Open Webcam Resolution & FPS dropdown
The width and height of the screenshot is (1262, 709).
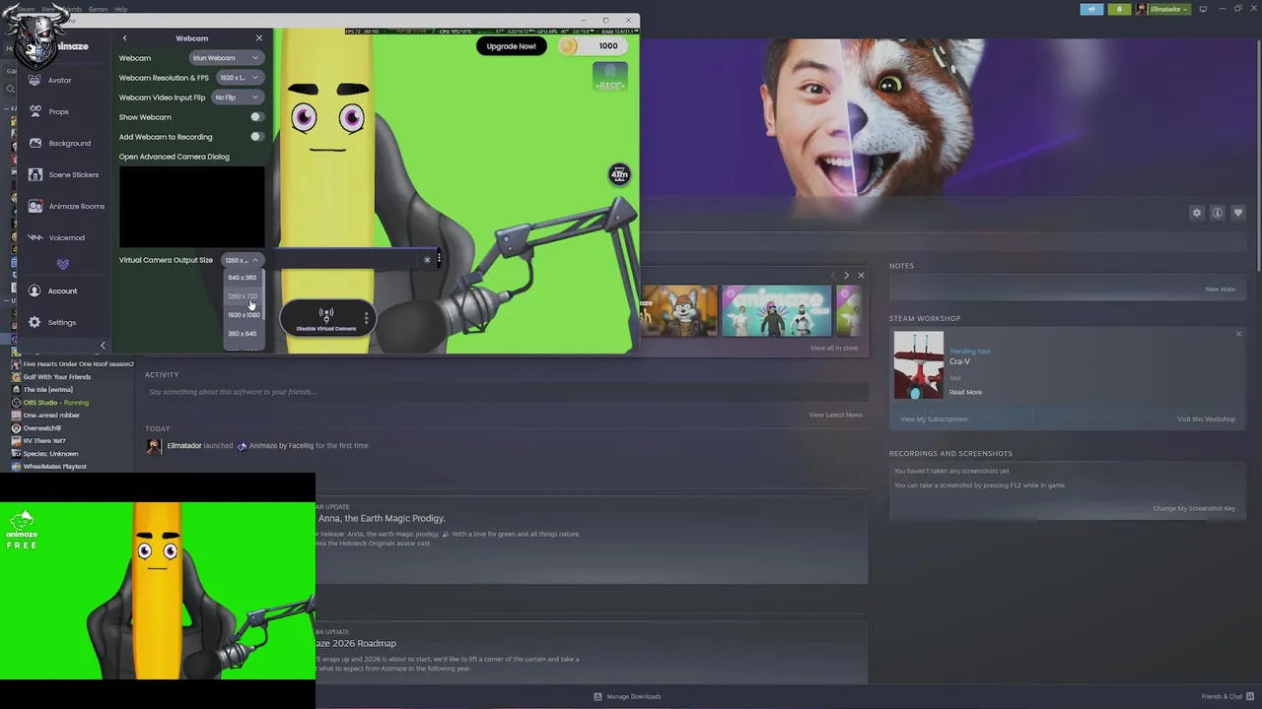[x=240, y=78]
